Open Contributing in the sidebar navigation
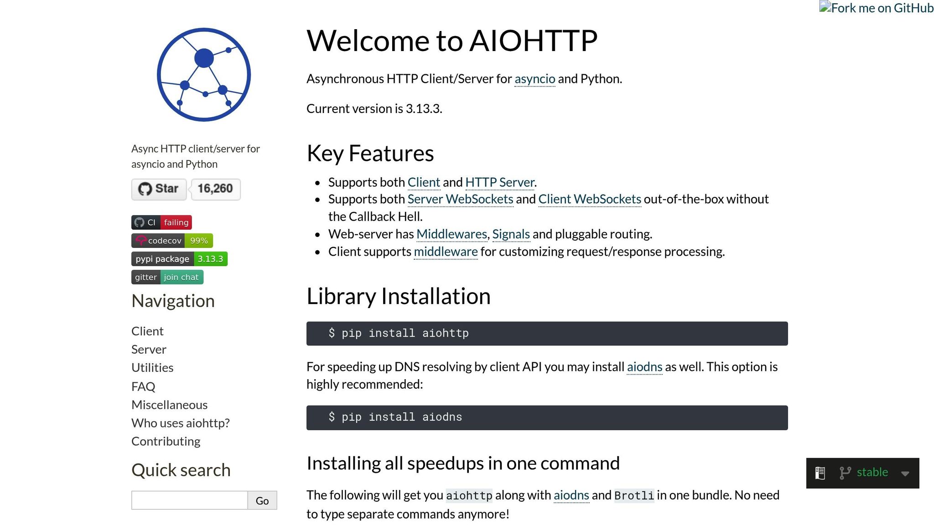This screenshot has width=934, height=525. point(166,441)
